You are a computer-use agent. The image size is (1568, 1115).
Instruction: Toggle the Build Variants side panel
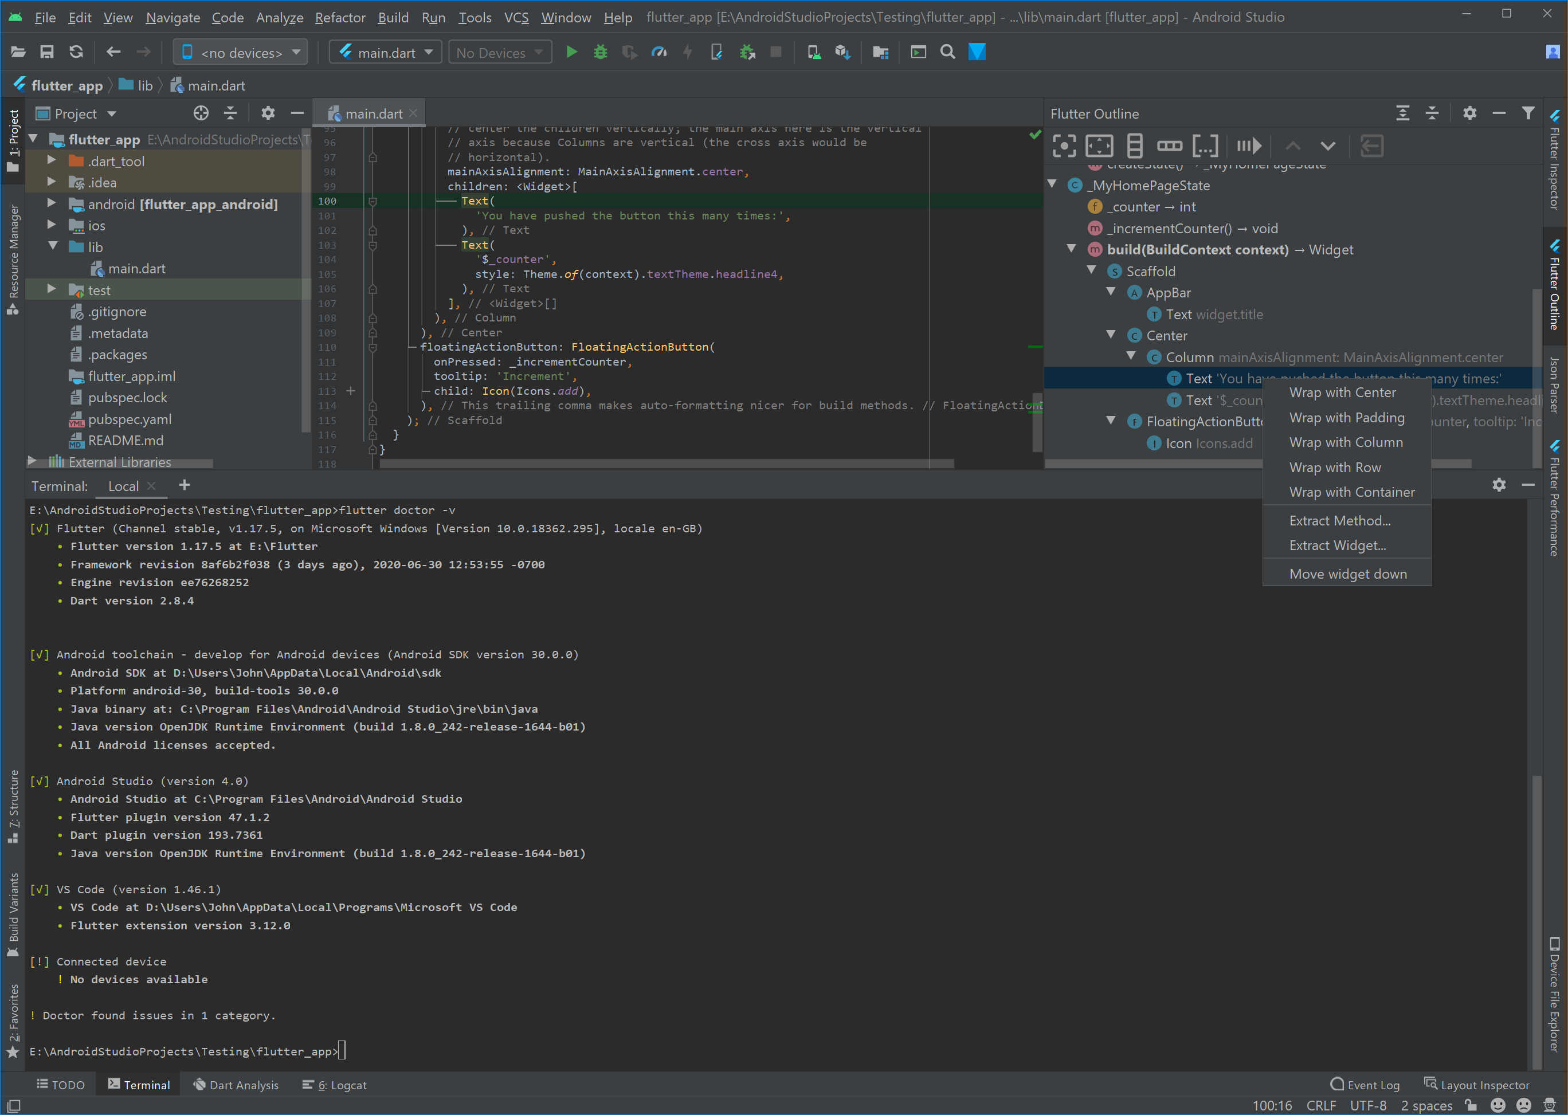coord(13,915)
